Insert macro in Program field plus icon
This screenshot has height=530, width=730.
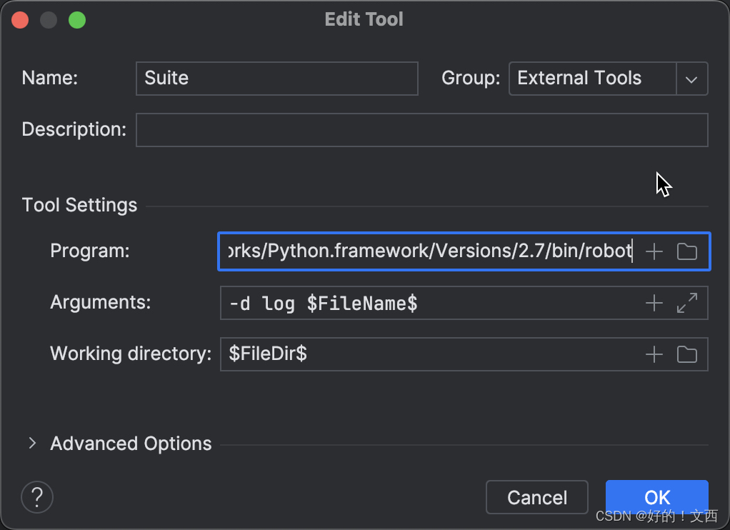654,251
